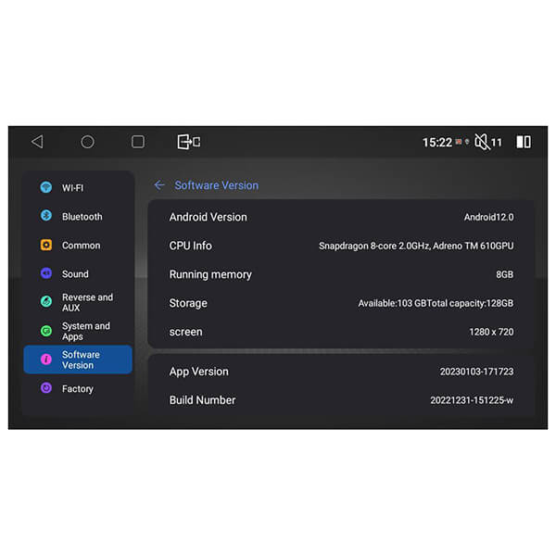The width and height of the screenshot is (556, 556).
Task: Tap the Build Number row
Action: click(x=341, y=400)
